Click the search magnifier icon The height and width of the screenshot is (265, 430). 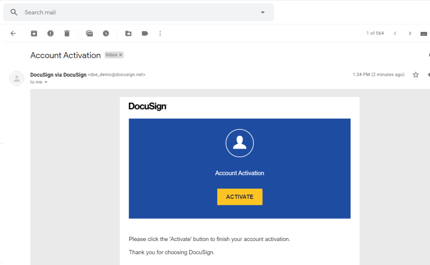14,13
